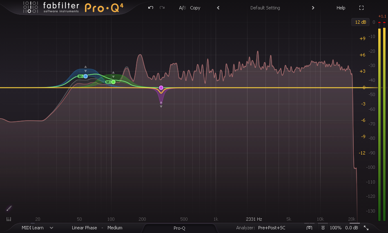The width and height of the screenshot is (388, 233).
Task: Click the +9 dB scale label
Action: pos(362,38)
